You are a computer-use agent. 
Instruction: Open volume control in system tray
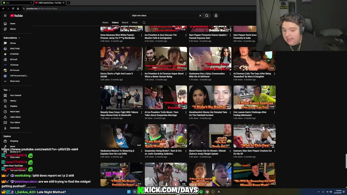point(330,192)
